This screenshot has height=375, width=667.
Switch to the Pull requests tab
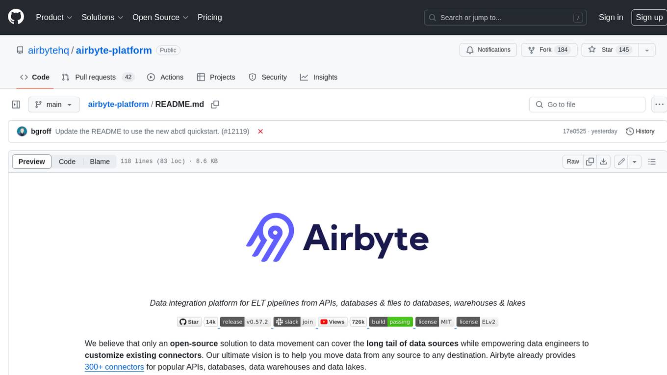(98, 77)
